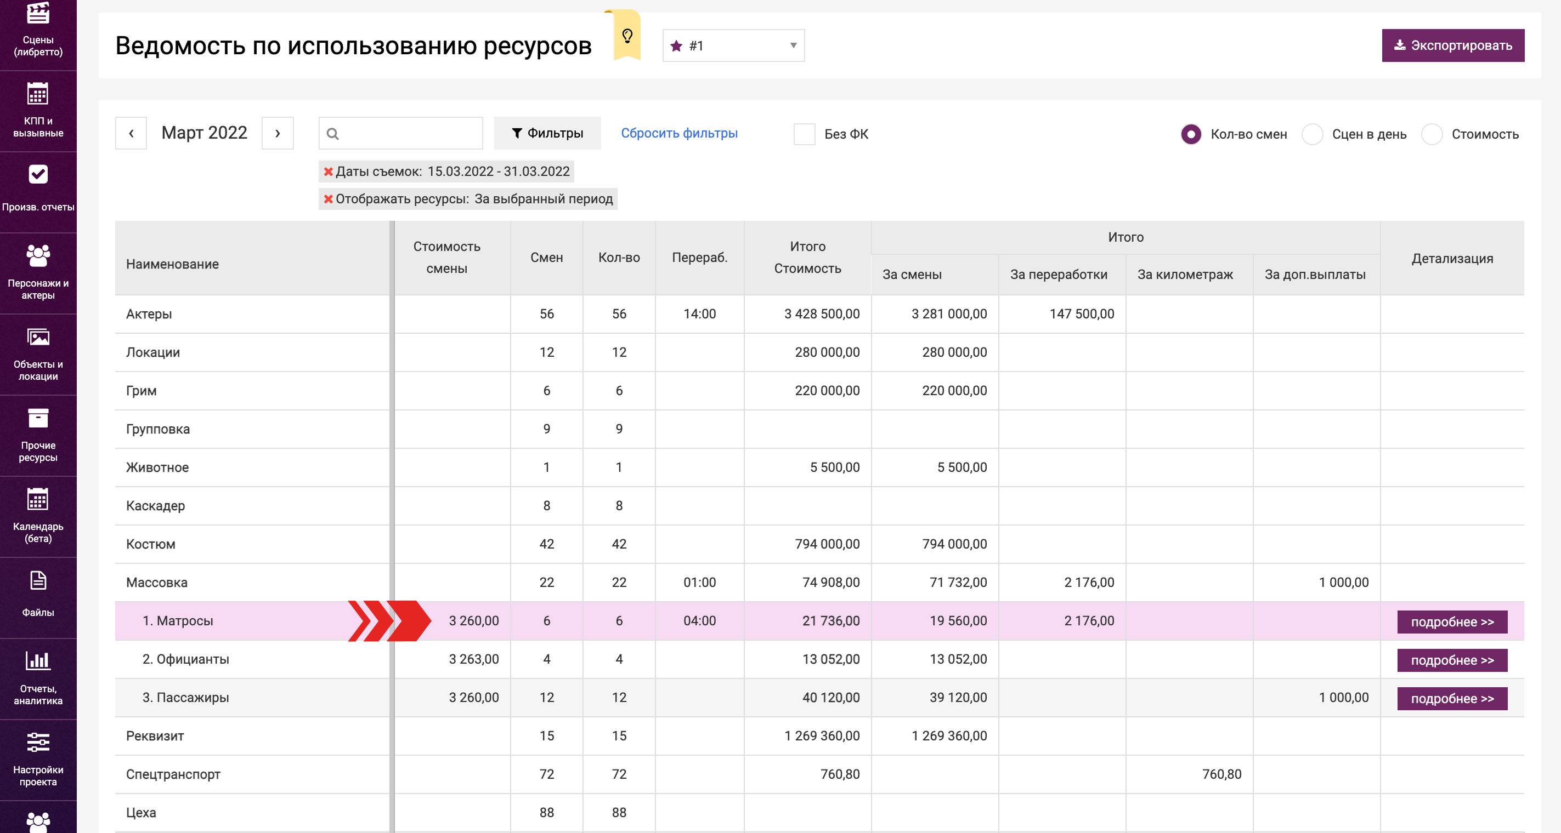
Task: Open the #1 preset dropdown
Action: tap(733, 45)
